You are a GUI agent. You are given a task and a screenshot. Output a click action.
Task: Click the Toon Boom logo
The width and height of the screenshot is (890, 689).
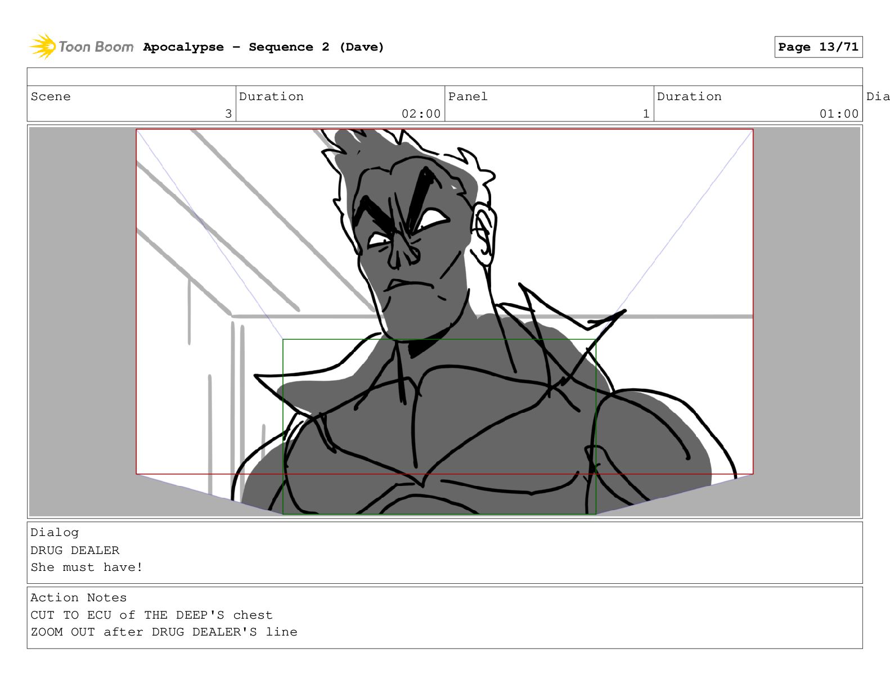[82, 47]
